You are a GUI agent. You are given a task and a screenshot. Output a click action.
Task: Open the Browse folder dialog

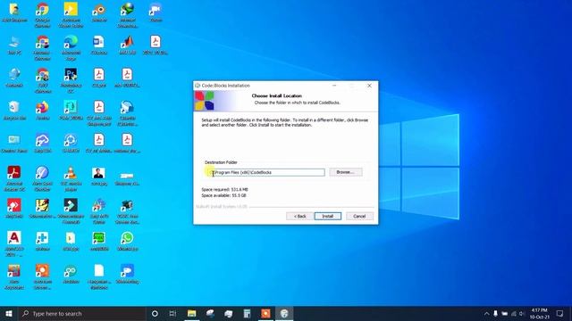click(346, 172)
